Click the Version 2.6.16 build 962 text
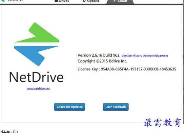Image resolution: width=184 pixels, height=133 pixels. pyautogui.click(x=98, y=55)
